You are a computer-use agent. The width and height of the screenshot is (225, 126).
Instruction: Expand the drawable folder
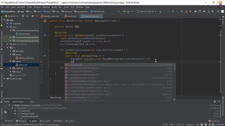coord(11,51)
